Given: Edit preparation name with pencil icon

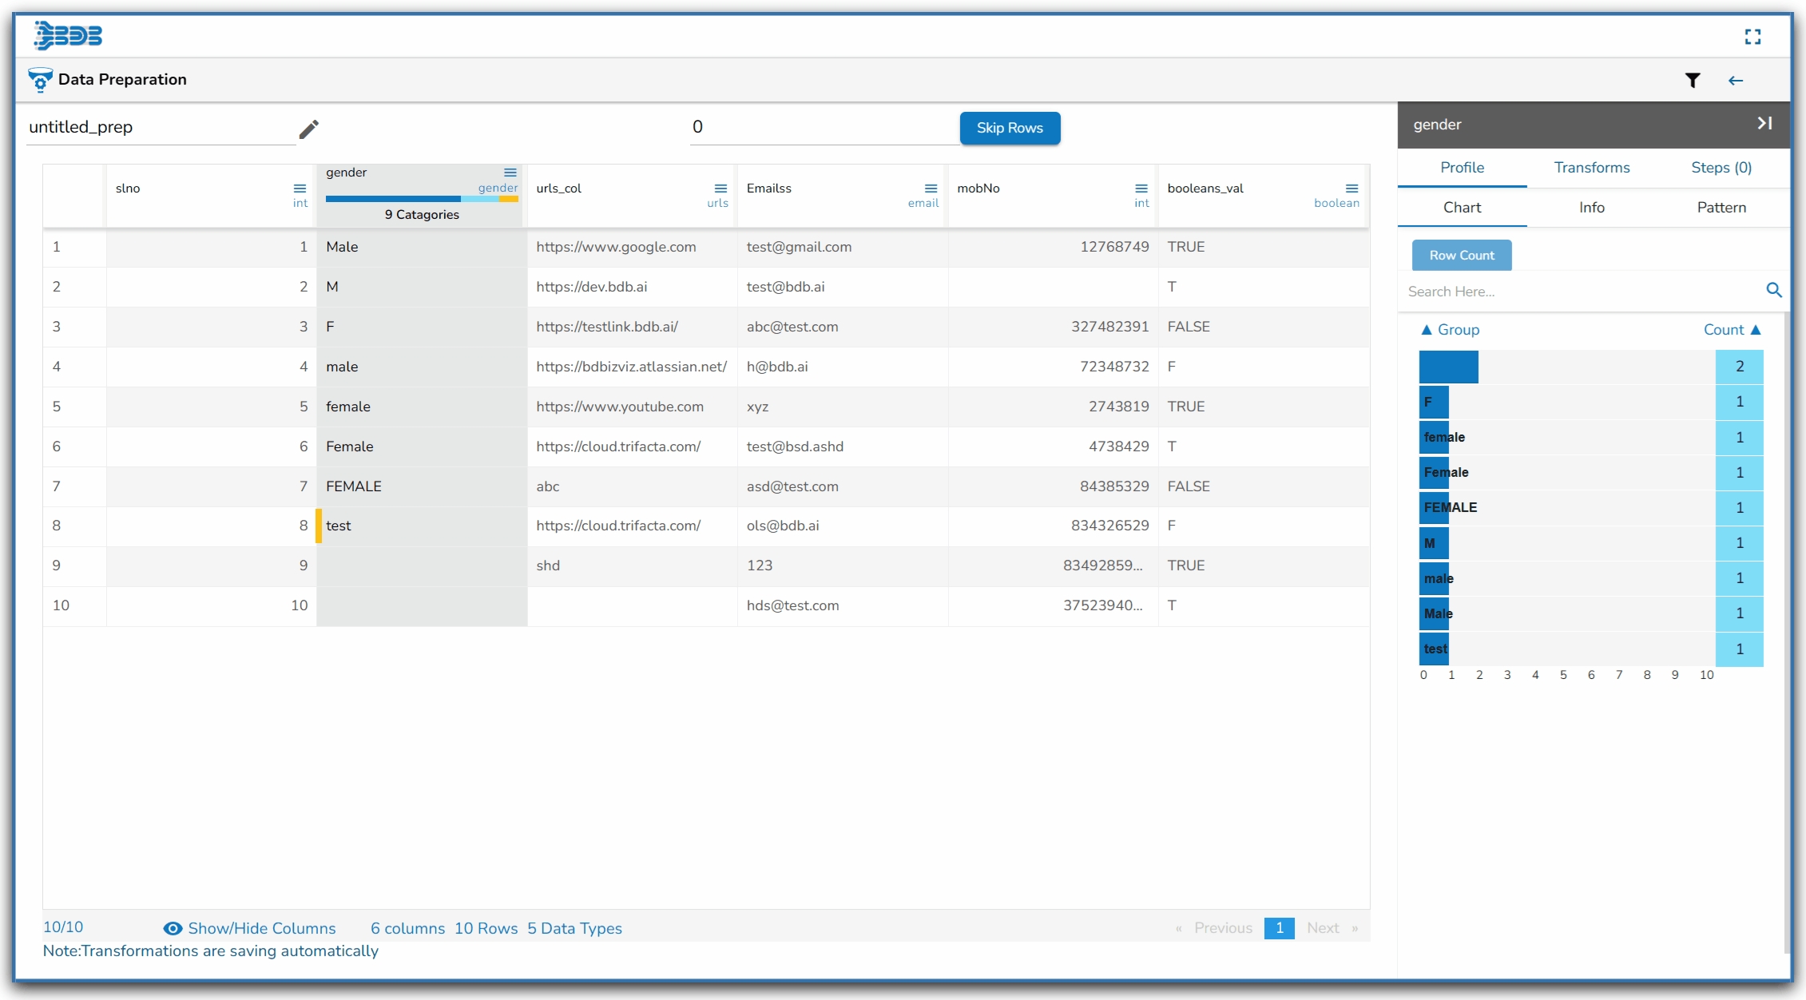Looking at the screenshot, I should (309, 129).
